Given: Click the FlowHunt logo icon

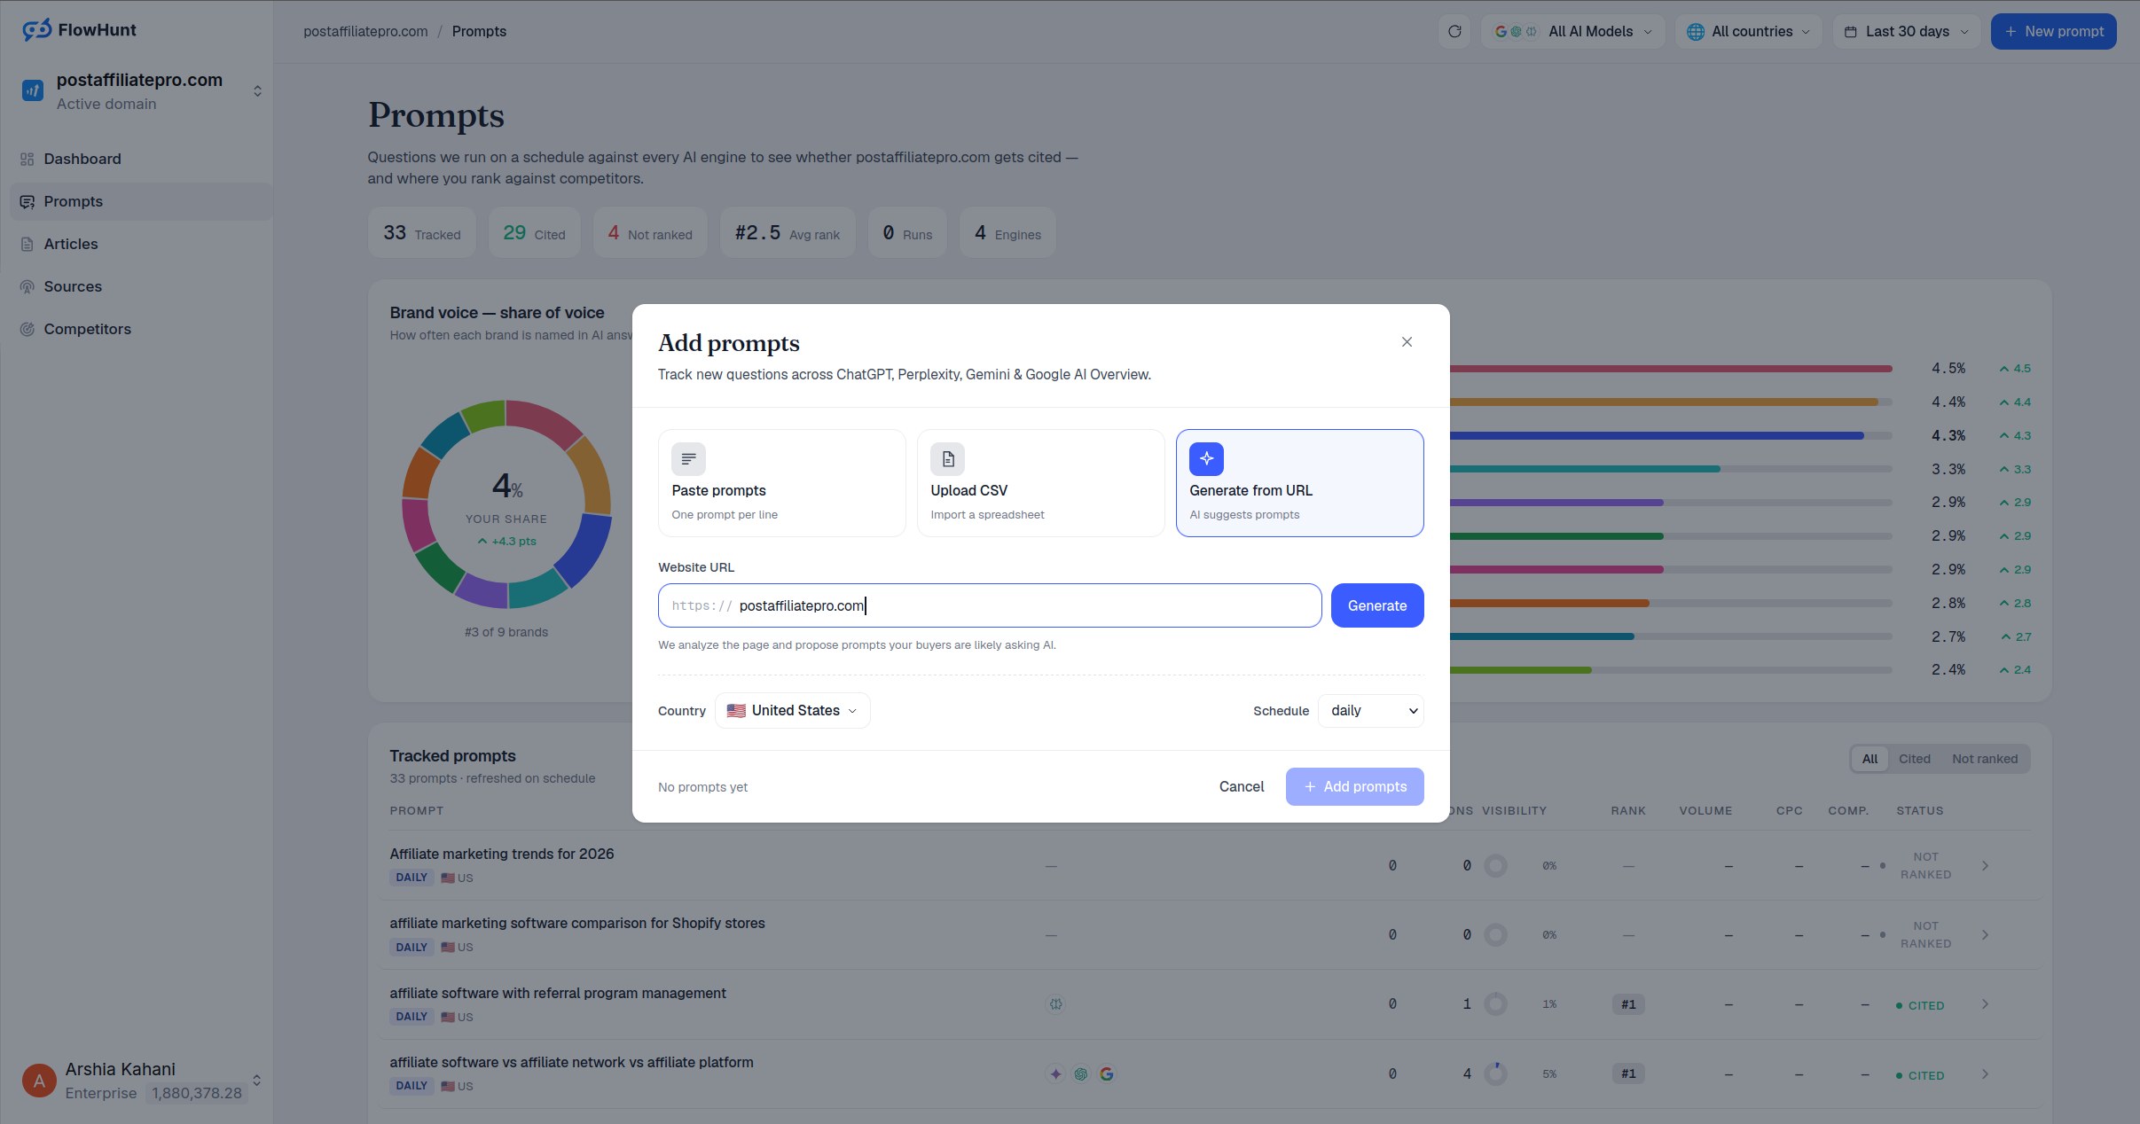Looking at the screenshot, I should coord(36,30).
